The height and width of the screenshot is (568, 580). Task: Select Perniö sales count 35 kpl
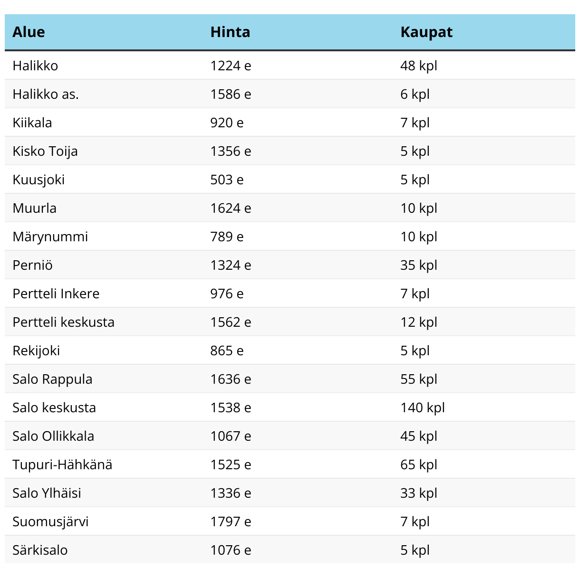click(x=418, y=265)
